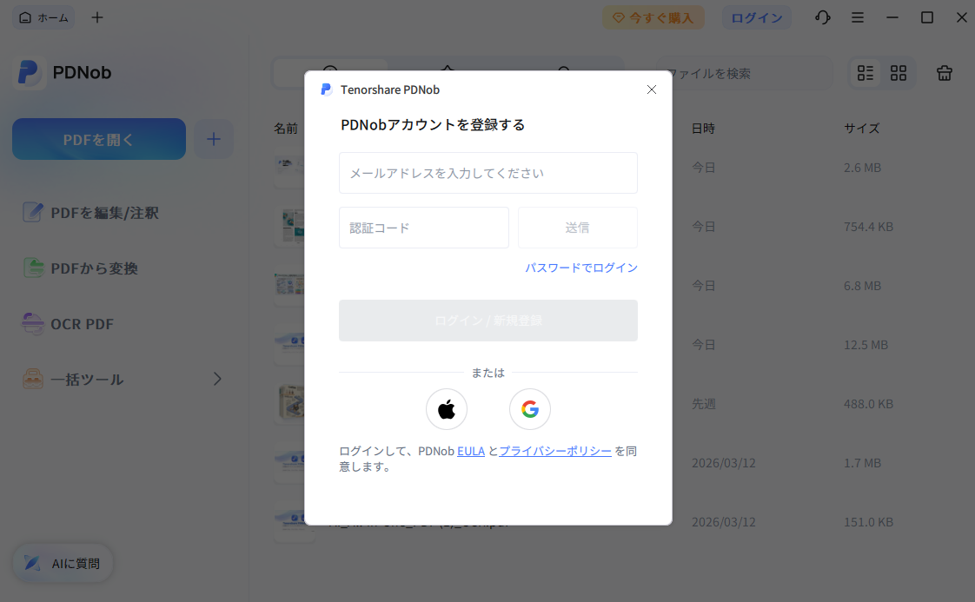Open support headset icon

(823, 17)
